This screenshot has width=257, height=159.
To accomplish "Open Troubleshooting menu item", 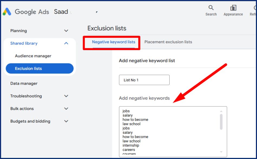I will 26,96.
